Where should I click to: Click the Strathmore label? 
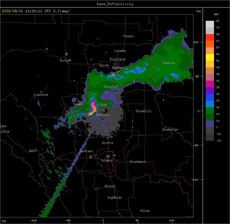tap(138, 162)
